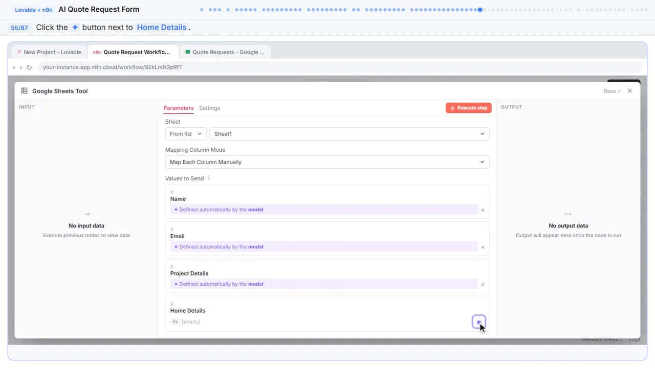The image size is (655, 368).
Task: Click the Name field's model-defined value
Action: click(324, 210)
